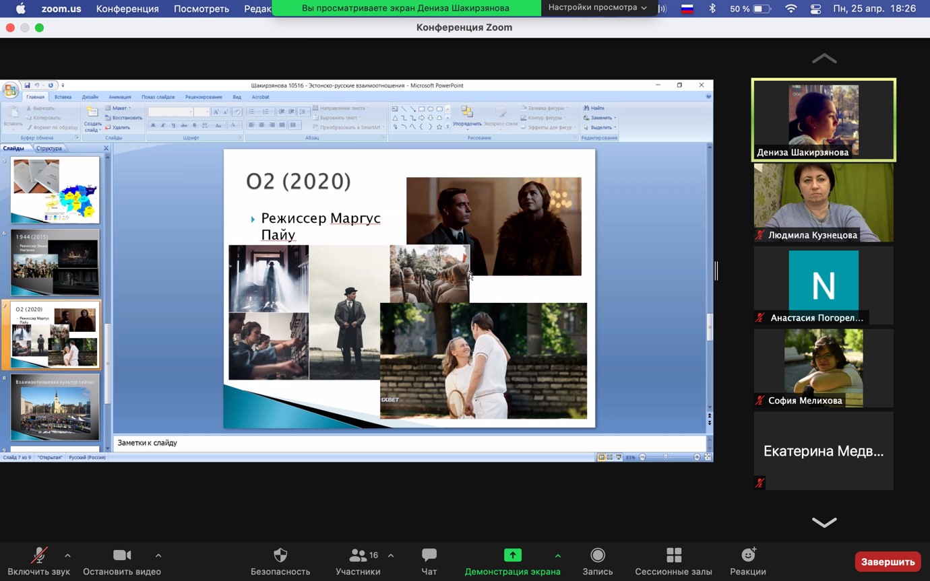Screen dimensions: 930x581
Task: Open the Chat panel
Action: pyautogui.click(x=429, y=555)
